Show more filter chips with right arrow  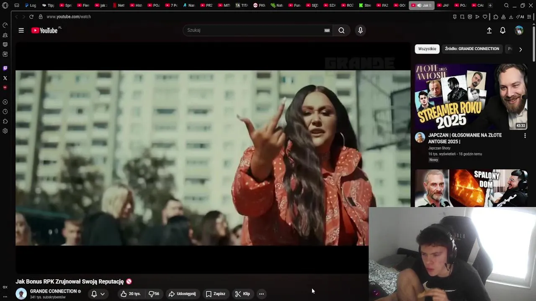(x=520, y=49)
